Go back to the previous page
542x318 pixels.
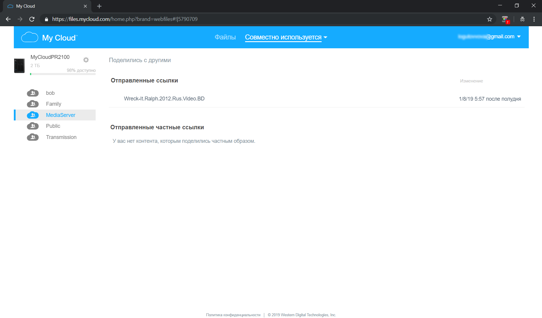tap(8, 19)
